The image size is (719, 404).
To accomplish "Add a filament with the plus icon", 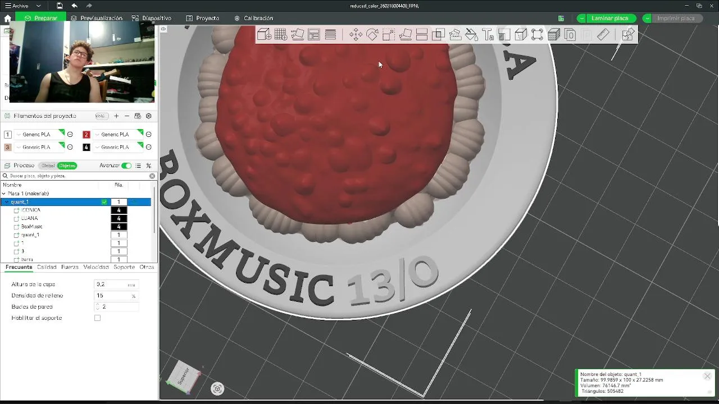I will (116, 116).
